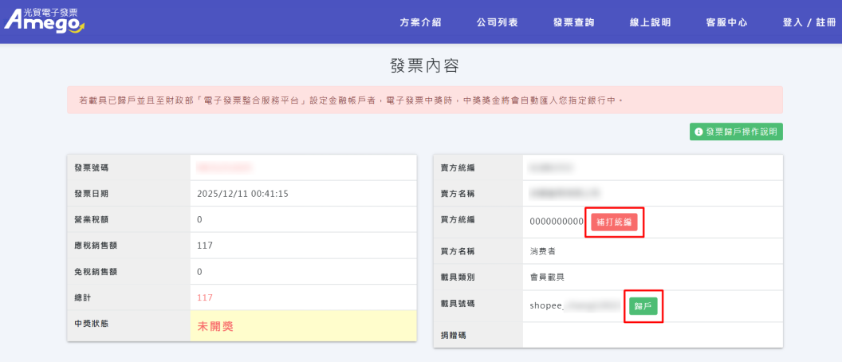This screenshot has height=362, width=842.
Task: Open the 發票查詢 page
Action: pyautogui.click(x=574, y=22)
